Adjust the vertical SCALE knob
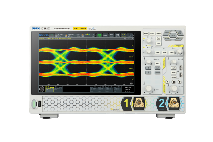The image size is (213, 142). 148,88
